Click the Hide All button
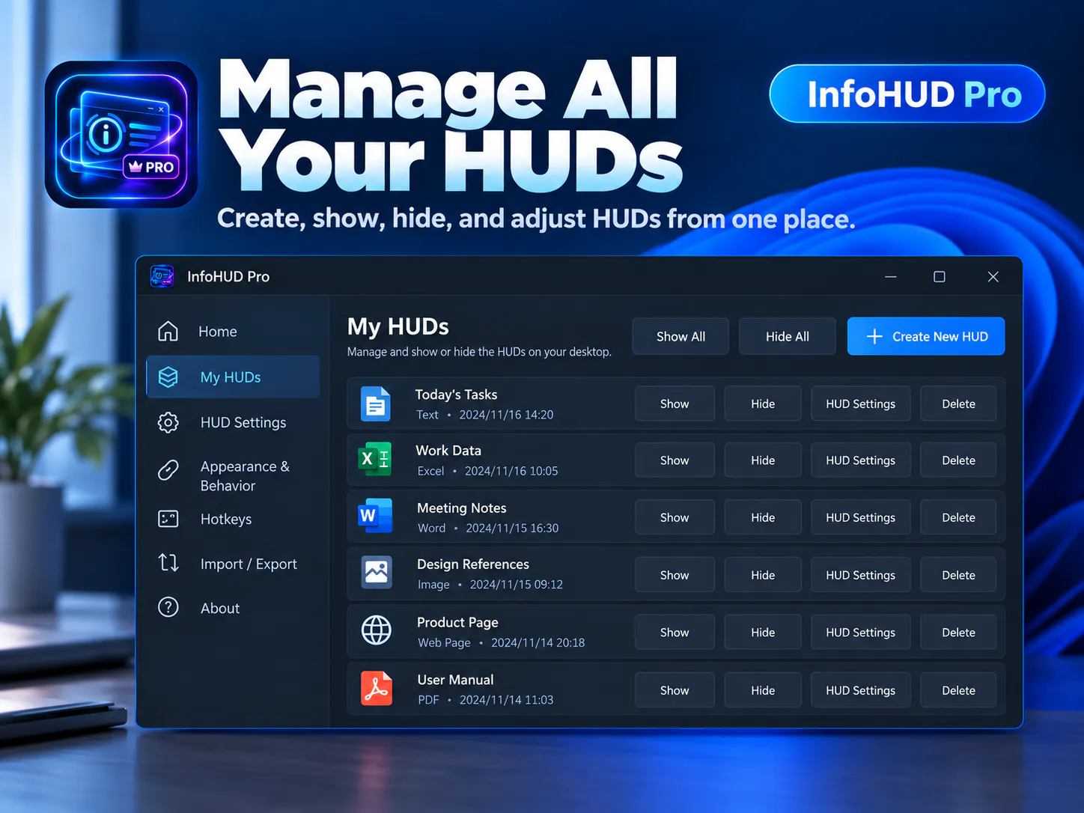This screenshot has width=1084, height=813. click(x=788, y=337)
